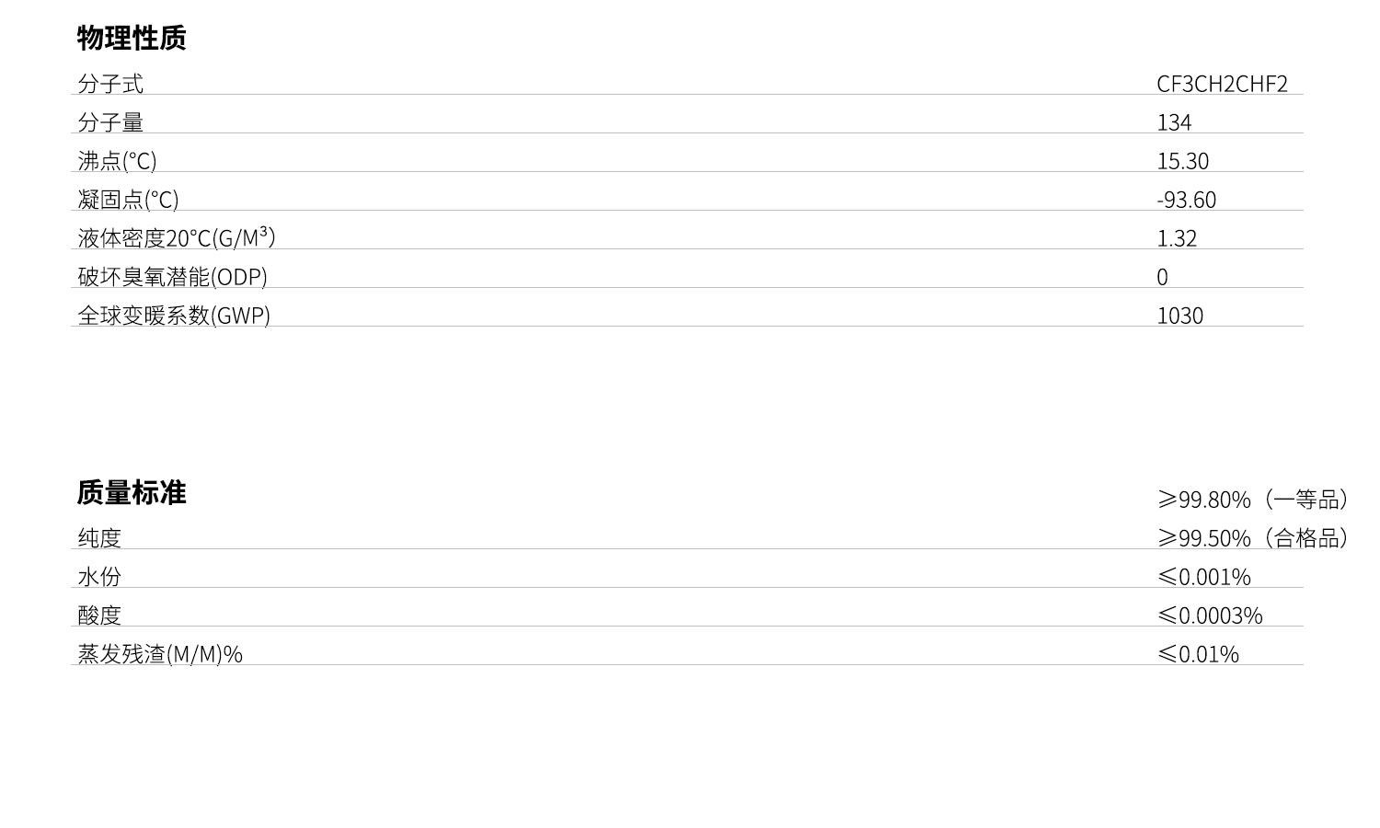The width and height of the screenshot is (1380, 828).
Task: Select the 纯度 row label
Action: [x=99, y=538]
